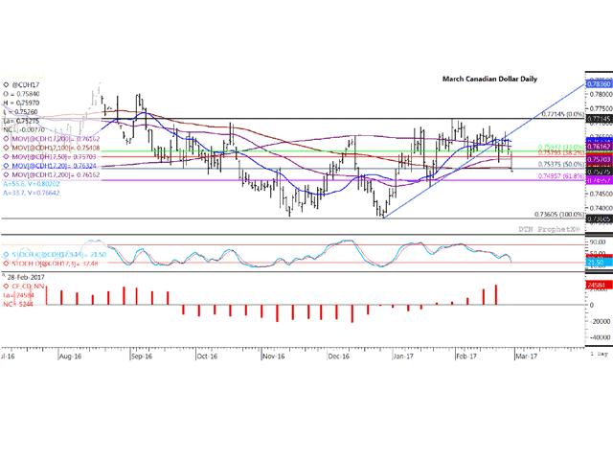The height and width of the screenshot is (460, 613).
Task: Select the A=55.6, V=0.80202 readout
Action: click(32, 184)
